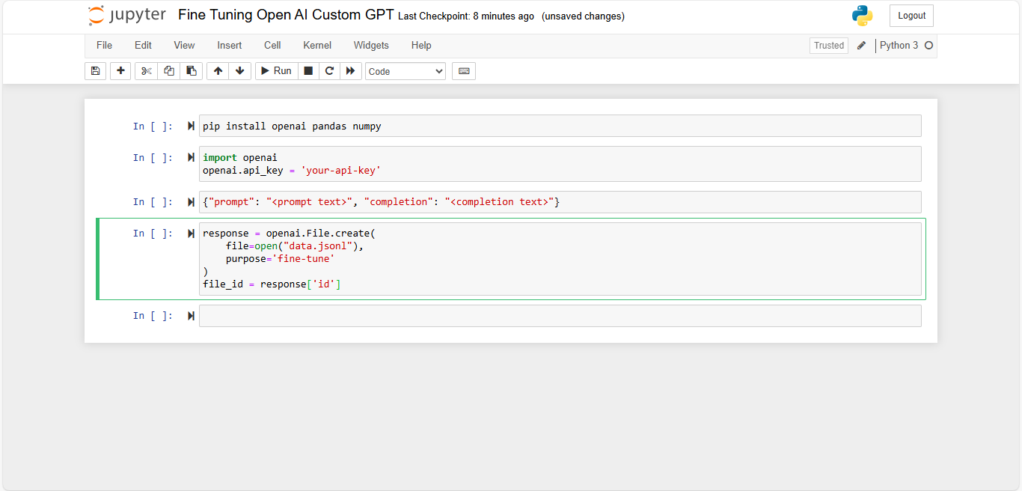Move selected cell up arrow
This screenshot has height=491, width=1022.
218,71
